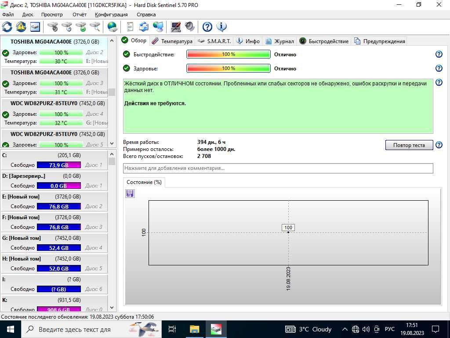Screen dimensions: 450x338
Task: Click Hard Disk Sentinel taskbar icon
Action: (216, 329)
